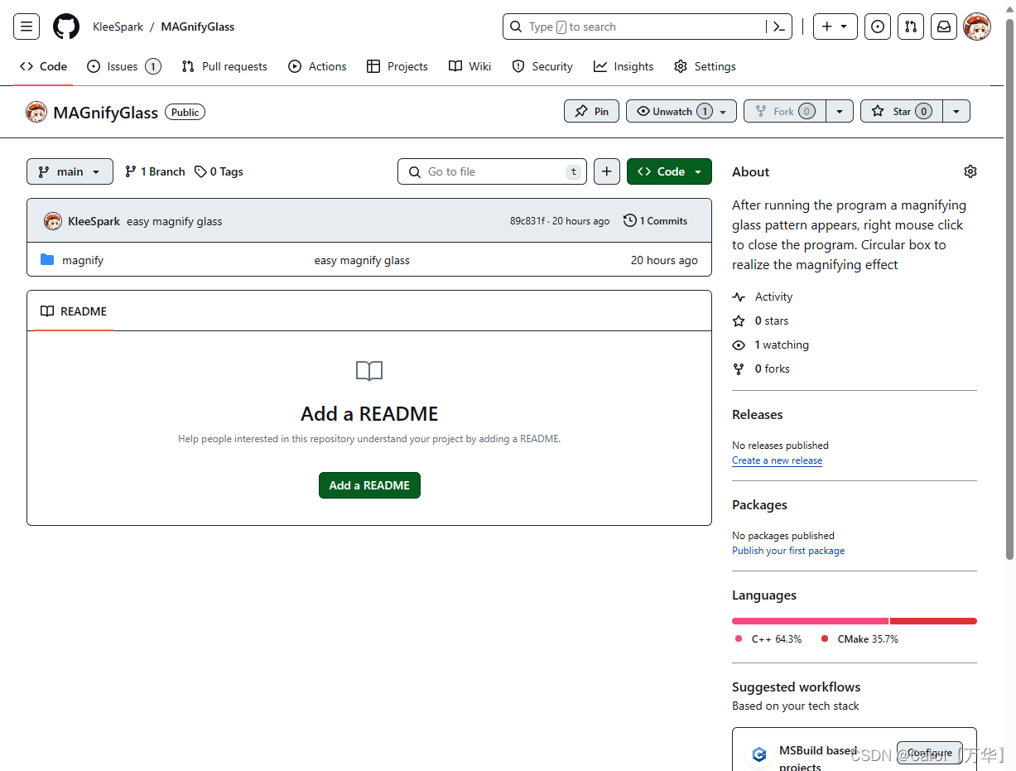Click the Fork button
This screenshot has width=1016, height=771.
coord(785,111)
